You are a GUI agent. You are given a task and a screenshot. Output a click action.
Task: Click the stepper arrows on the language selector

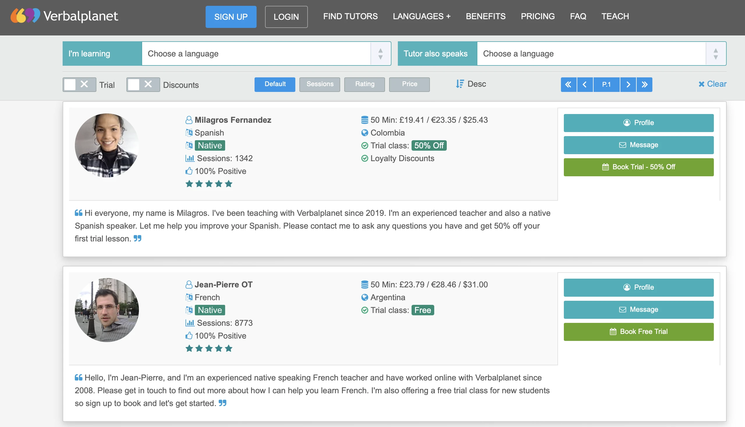click(x=381, y=54)
